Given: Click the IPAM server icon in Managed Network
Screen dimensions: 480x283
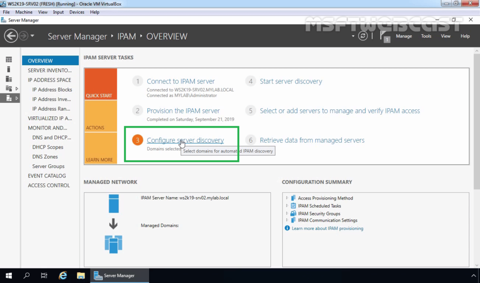Looking at the screenshot, I should pyautogui.click(x=113, y=204).
